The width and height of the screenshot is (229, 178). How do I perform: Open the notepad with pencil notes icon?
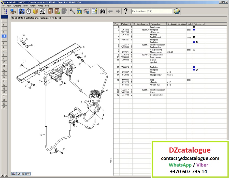[x=95, y=11]
